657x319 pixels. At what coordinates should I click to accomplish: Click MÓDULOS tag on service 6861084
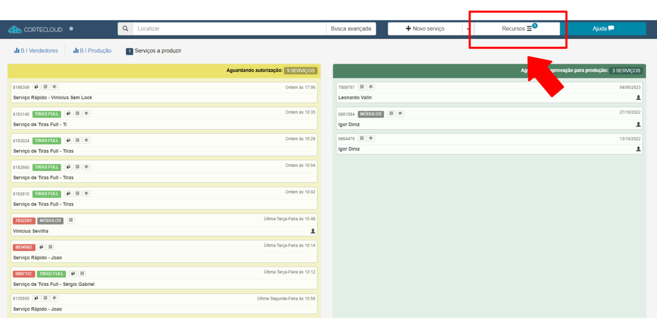pyautogui.click(x=371, y=114)
